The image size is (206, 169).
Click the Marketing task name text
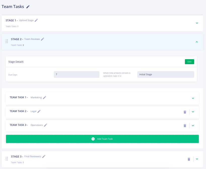(36, 98)
